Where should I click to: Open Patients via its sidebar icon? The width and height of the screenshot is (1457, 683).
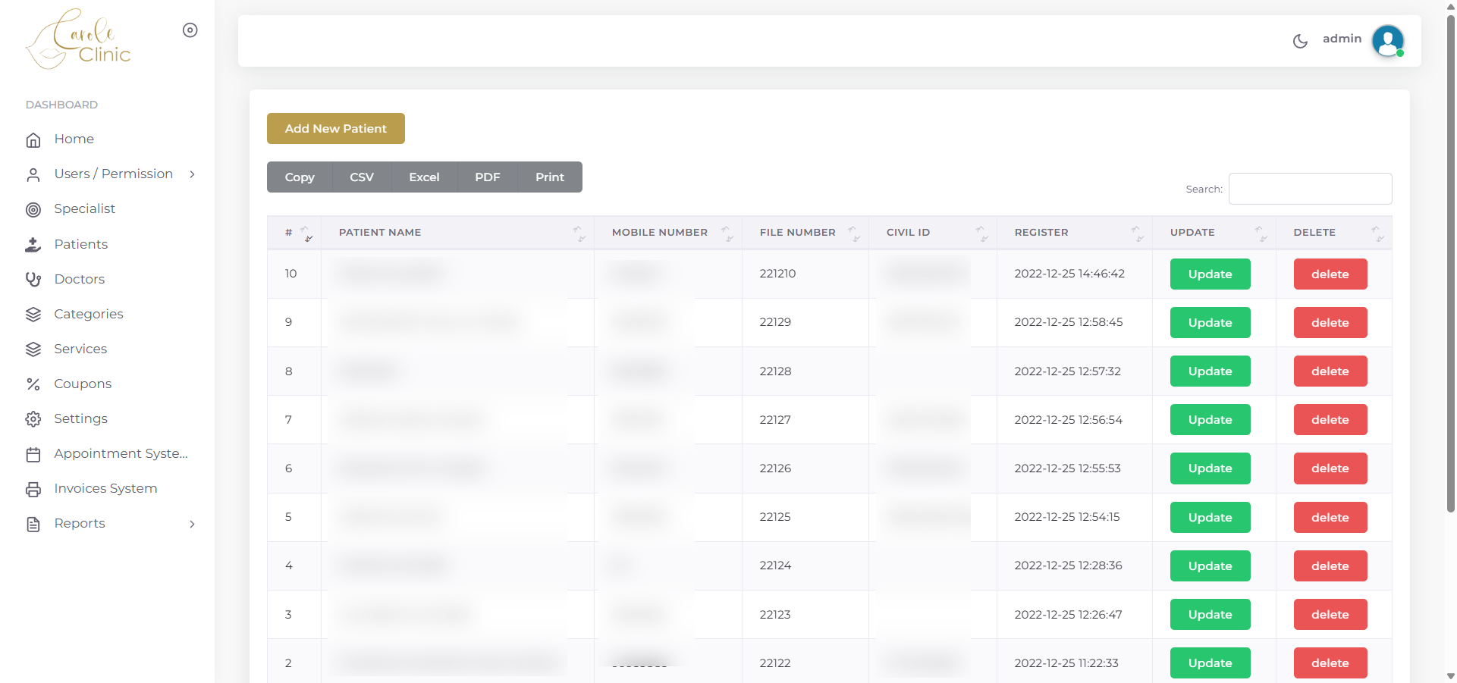pyautogui.click(x=33, y=244)
